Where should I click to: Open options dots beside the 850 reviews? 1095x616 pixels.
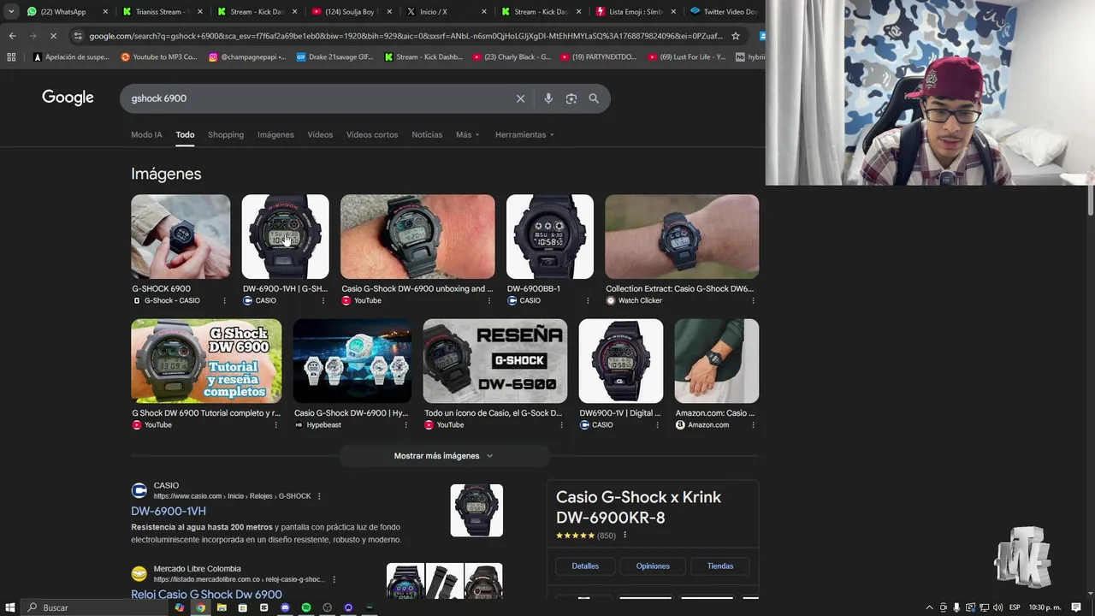(624, 536)
